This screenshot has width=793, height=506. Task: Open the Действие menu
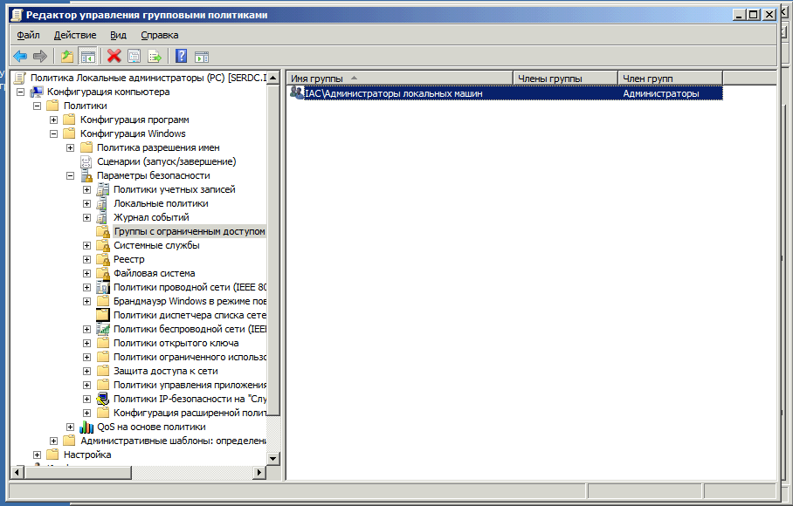75,35
